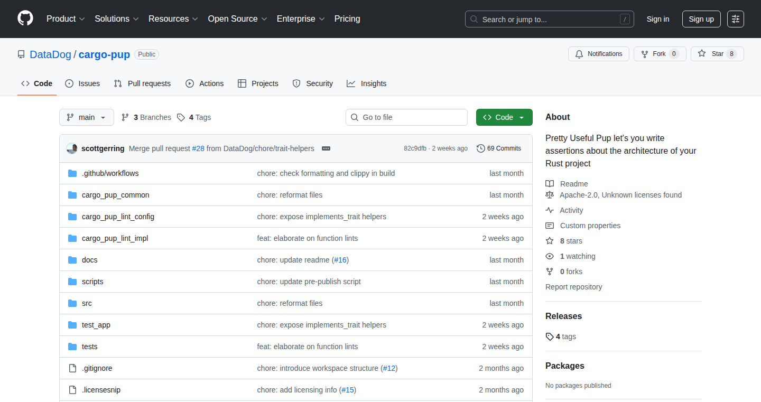
Task: Click the scales license icon
Action: (550, 195)
